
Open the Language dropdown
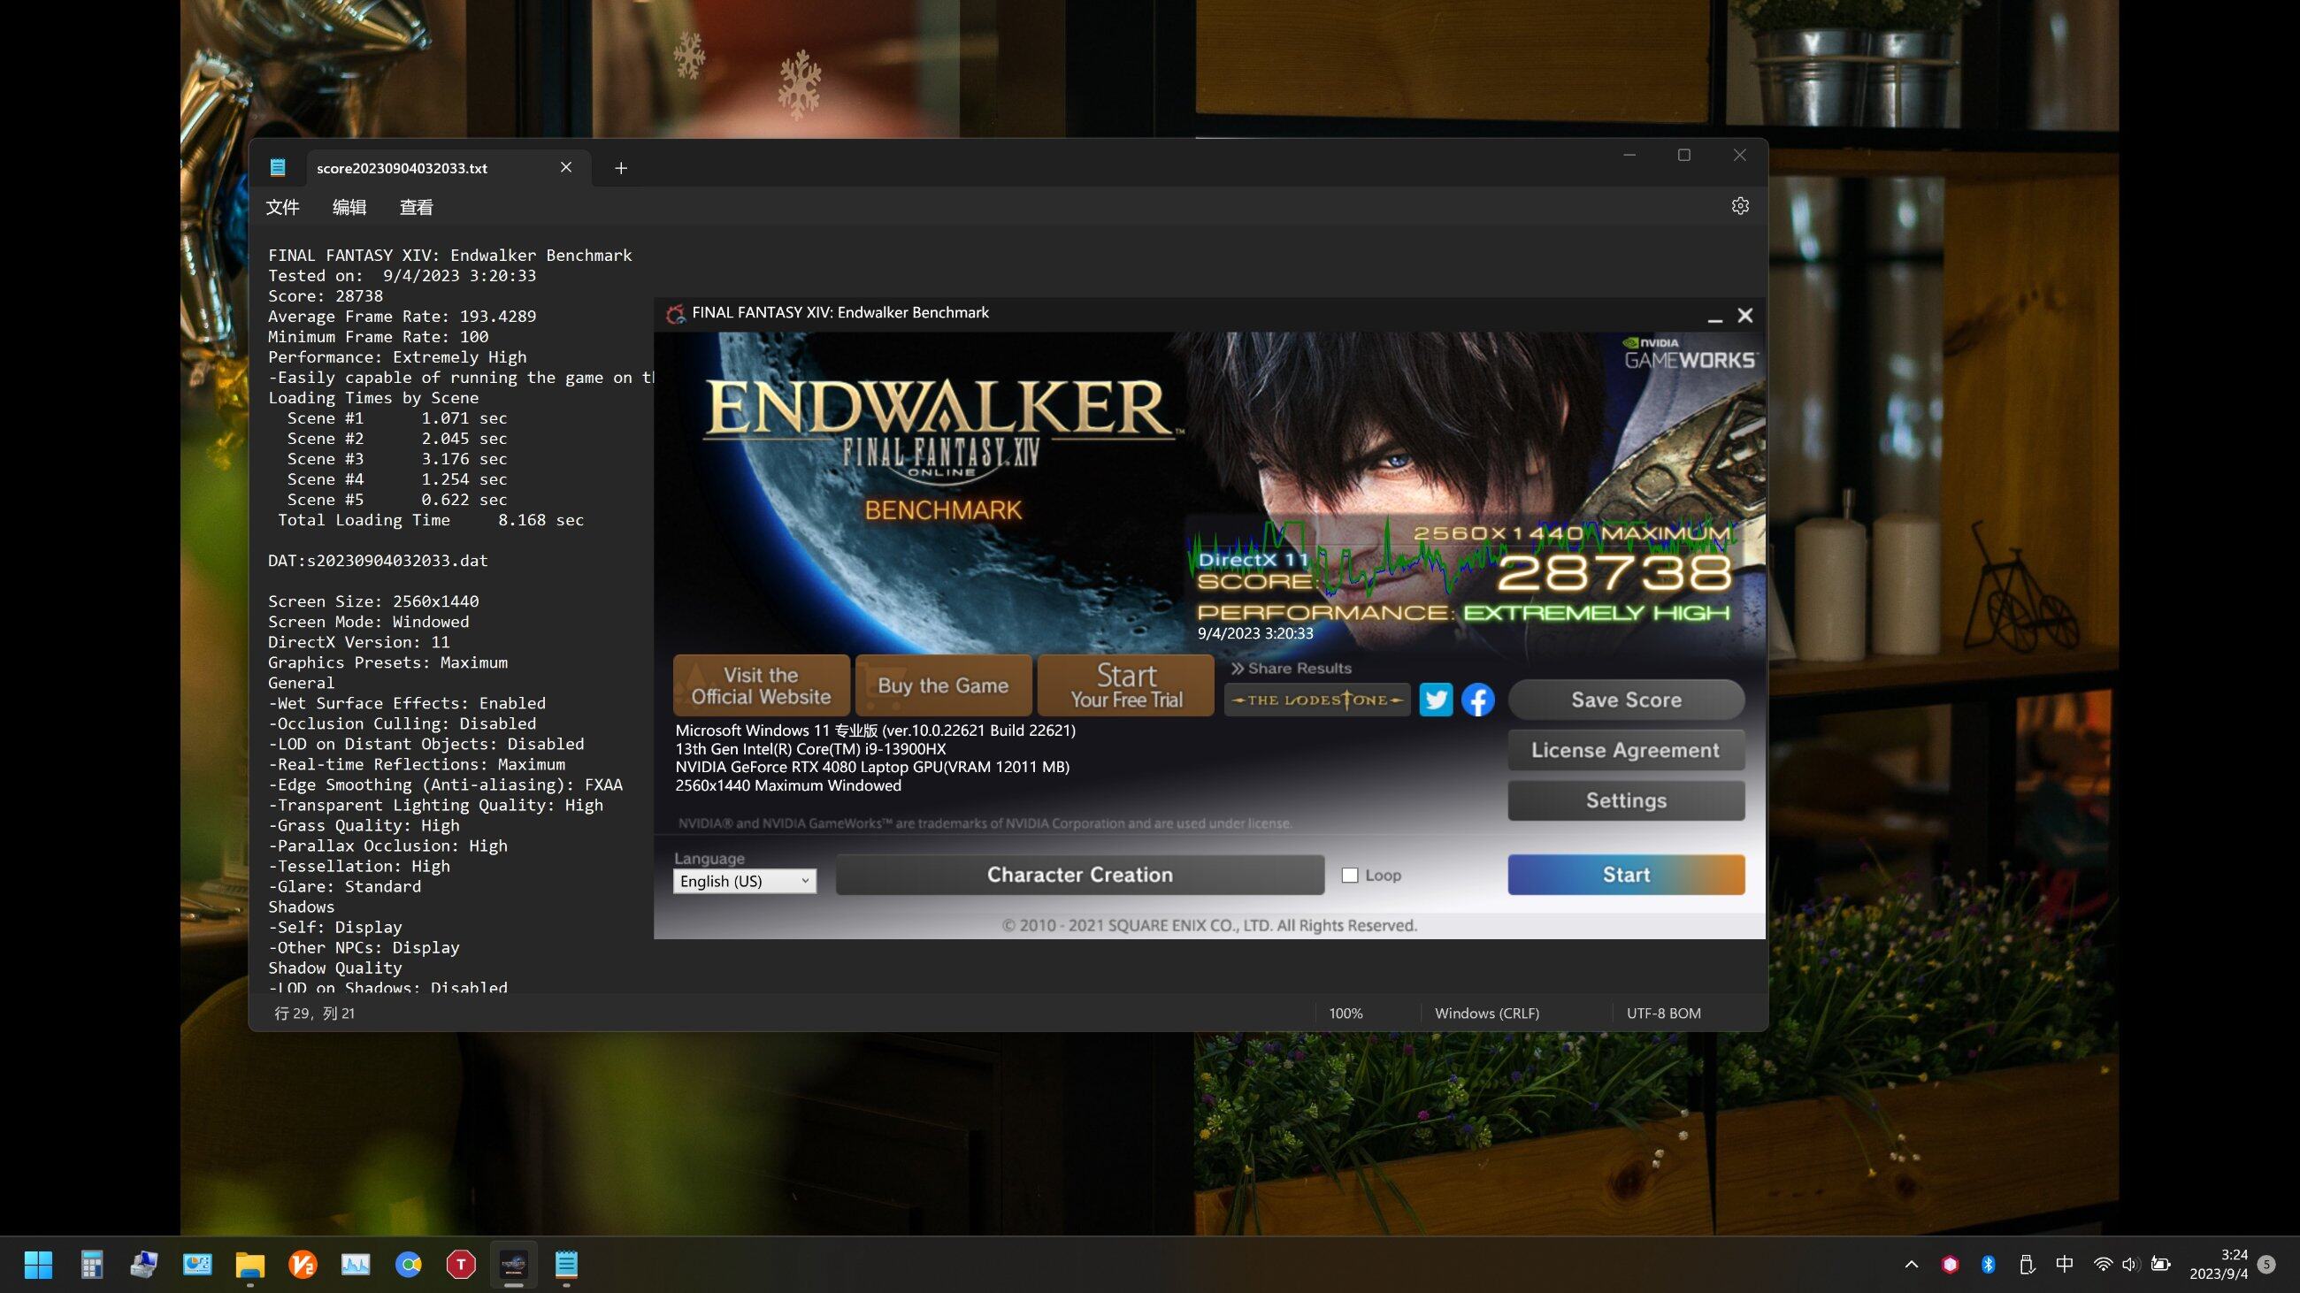click(x=745, y=881)
